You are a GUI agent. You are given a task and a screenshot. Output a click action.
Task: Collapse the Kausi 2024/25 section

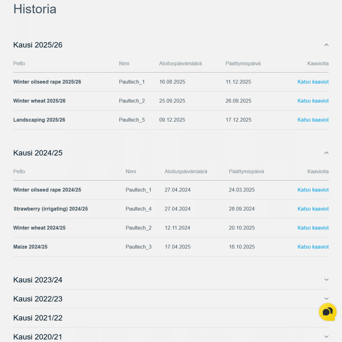point(326,153)
